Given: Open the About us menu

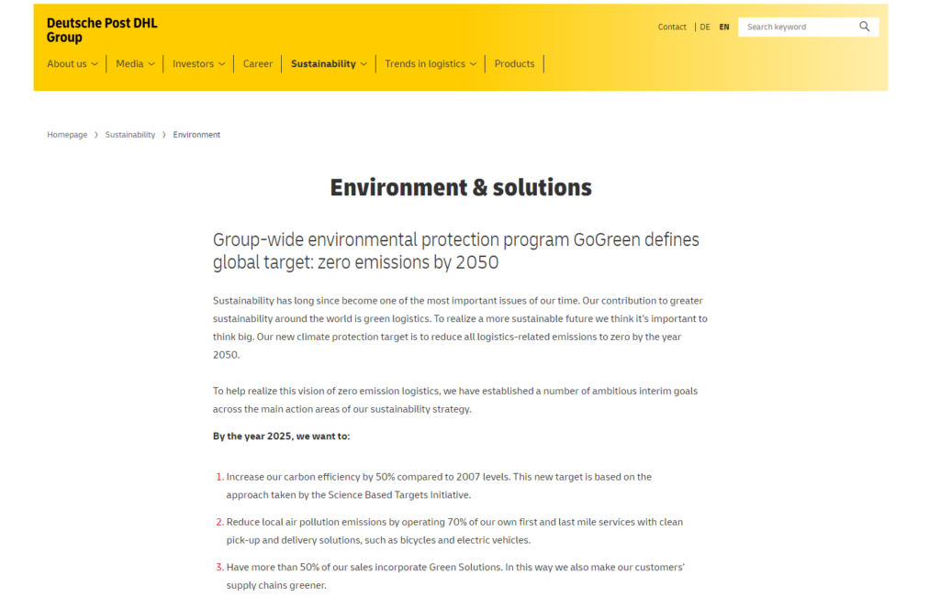Looking at the screenshot, I should point(66,63).
